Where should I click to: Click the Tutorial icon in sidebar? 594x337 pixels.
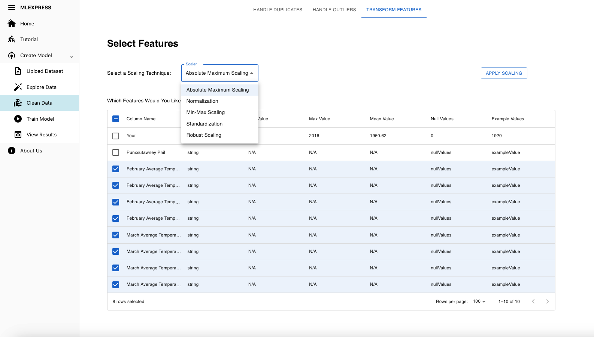click(12, 39)
